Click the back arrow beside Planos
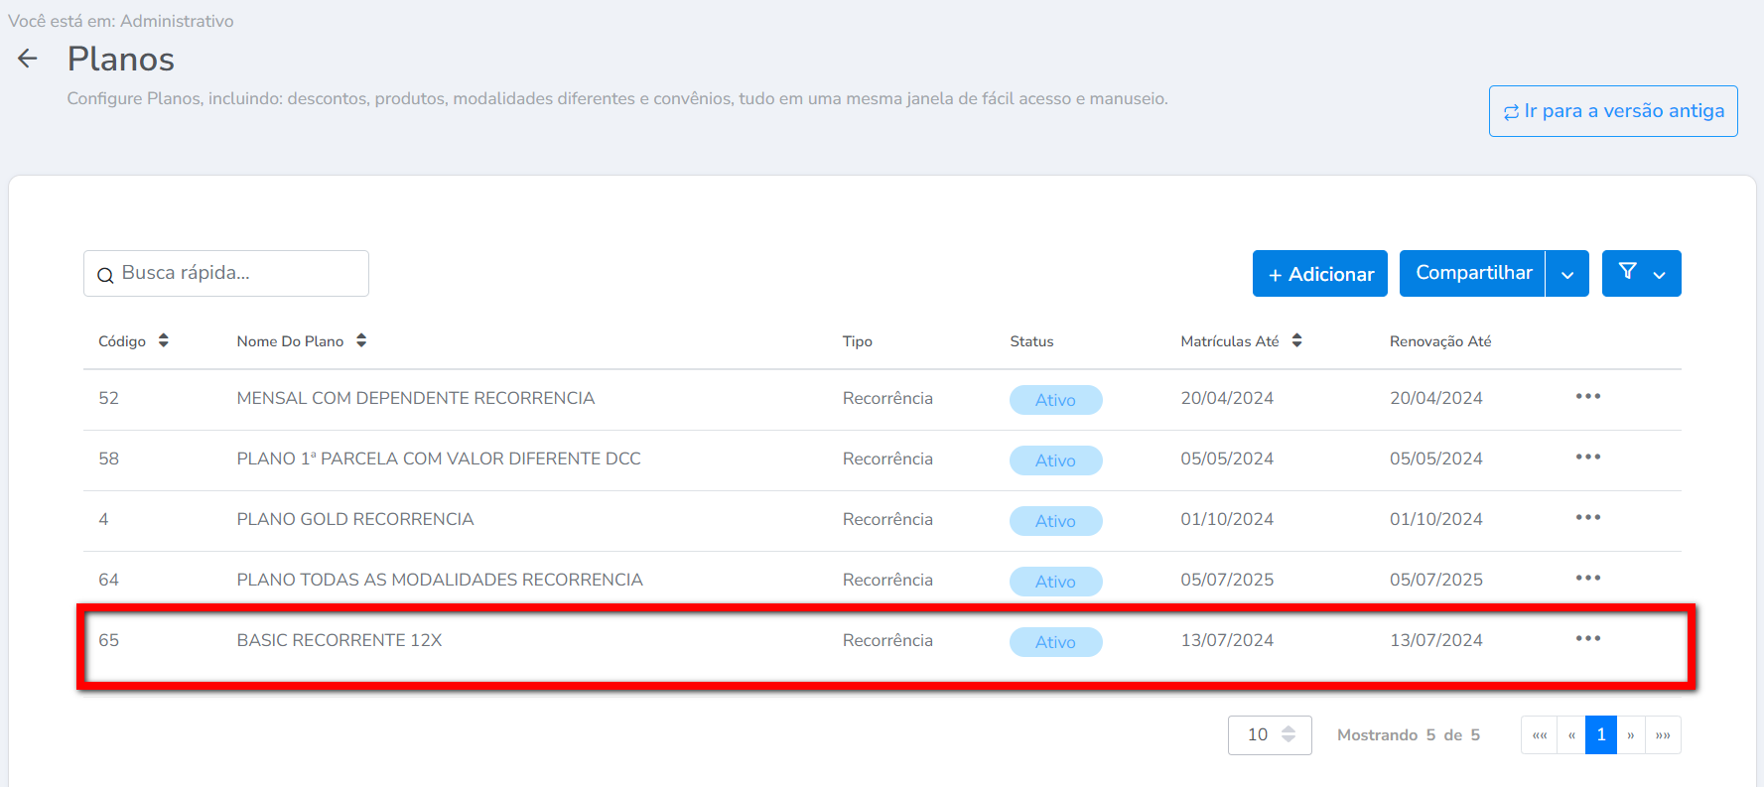The height and width of the screenshot is (787, 1764). point(28,60)
